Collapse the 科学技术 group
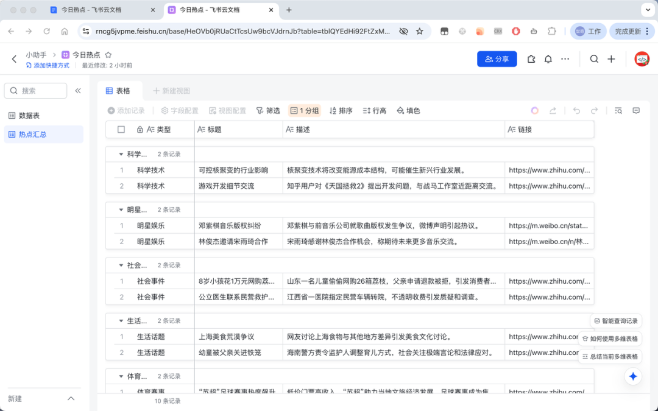658x411 pixels. pyautogui.click(x=121, y=153)
